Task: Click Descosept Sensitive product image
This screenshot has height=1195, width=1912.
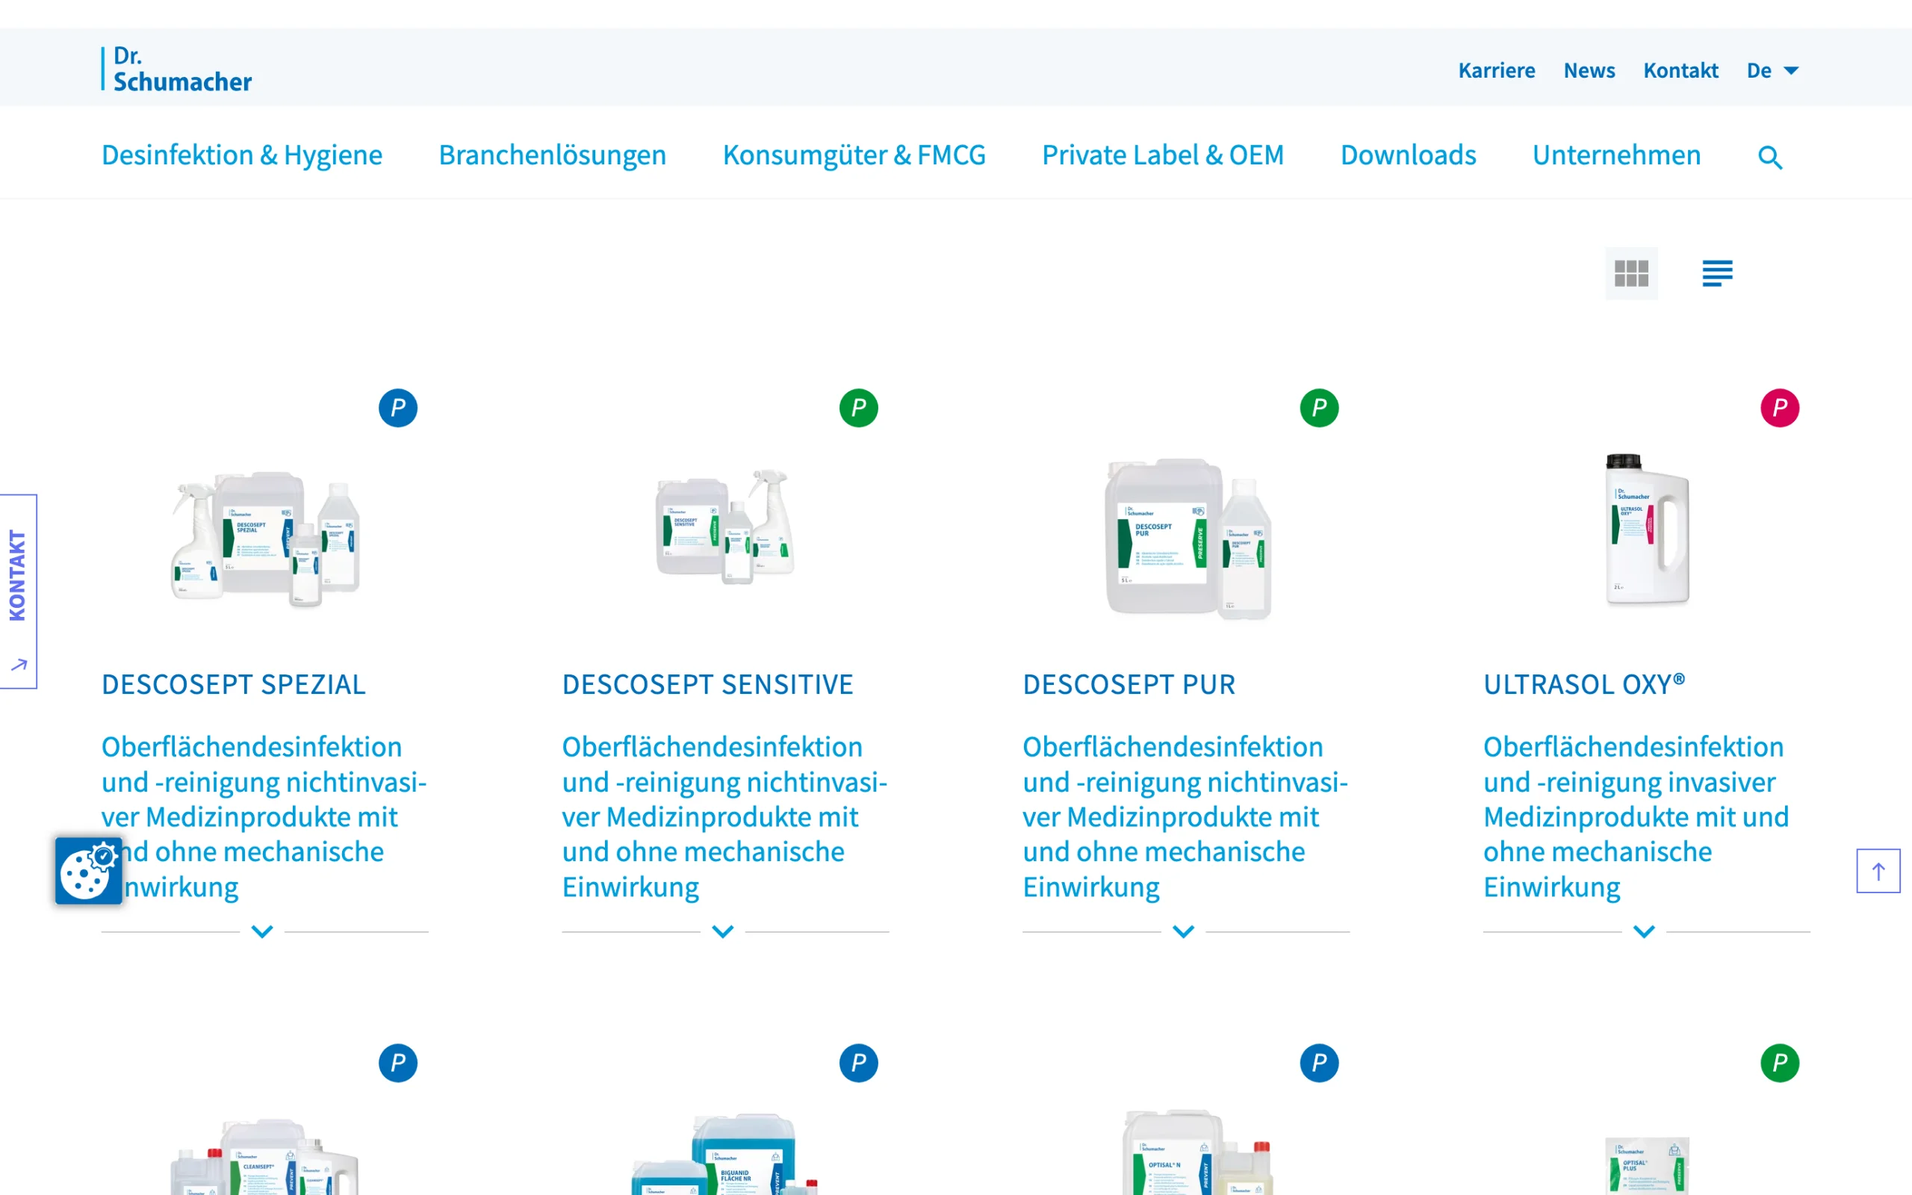Action: [x=725, y=526]
